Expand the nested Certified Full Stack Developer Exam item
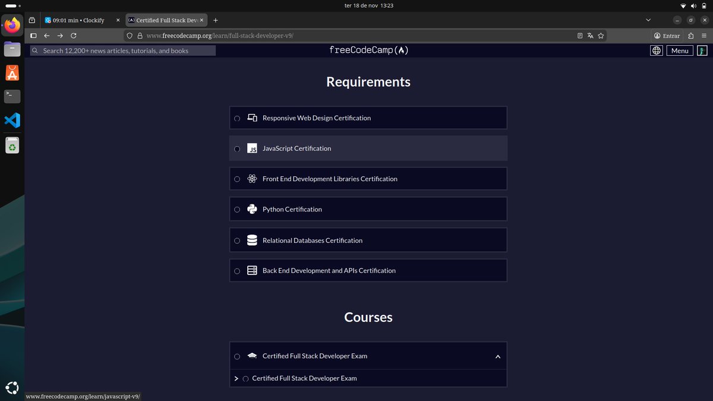This screenshot has height=401, width=713. pos(236,378)
